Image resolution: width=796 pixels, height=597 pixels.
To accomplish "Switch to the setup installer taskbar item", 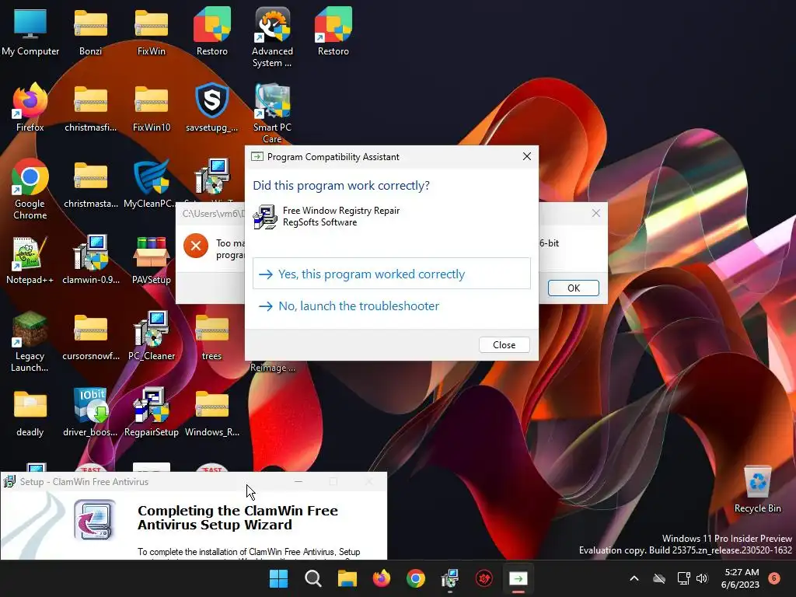I will coord(450,578).
